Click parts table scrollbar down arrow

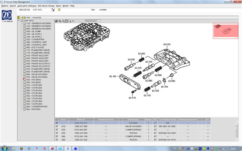(x=237, y=139)
